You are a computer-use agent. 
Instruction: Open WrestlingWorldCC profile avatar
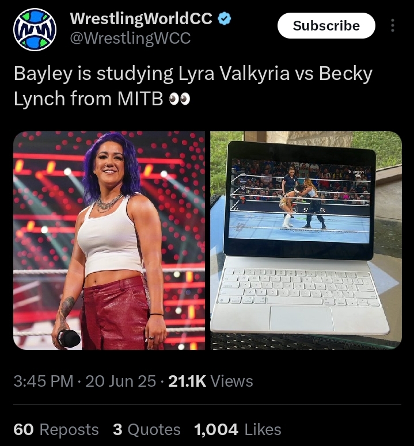tap(35, 29)
